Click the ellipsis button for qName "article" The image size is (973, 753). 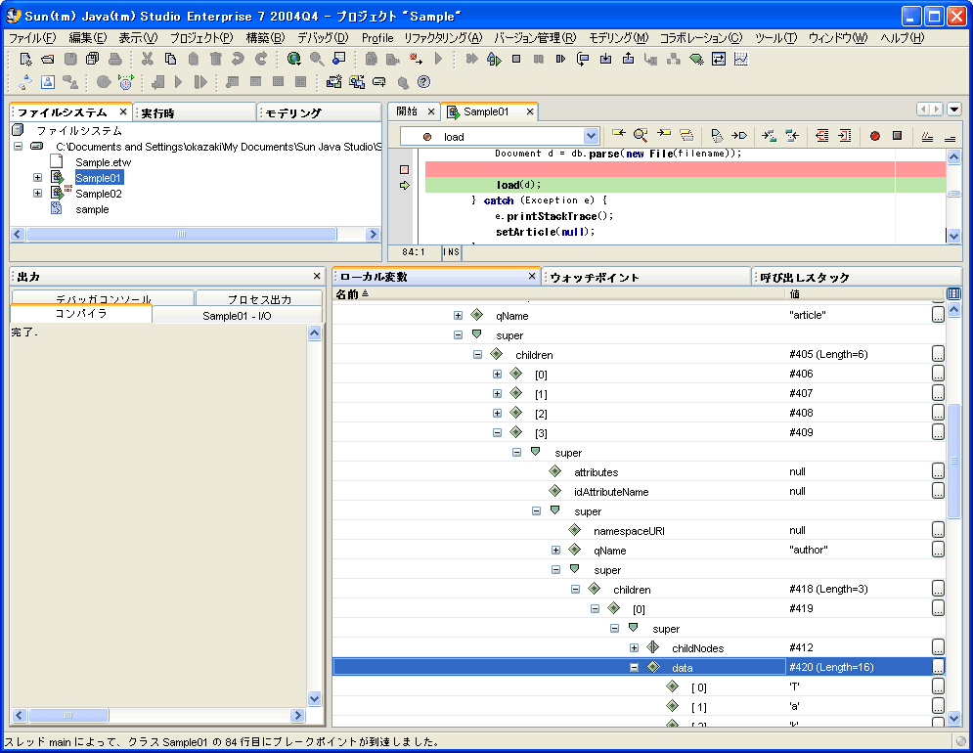coord(938,315)
